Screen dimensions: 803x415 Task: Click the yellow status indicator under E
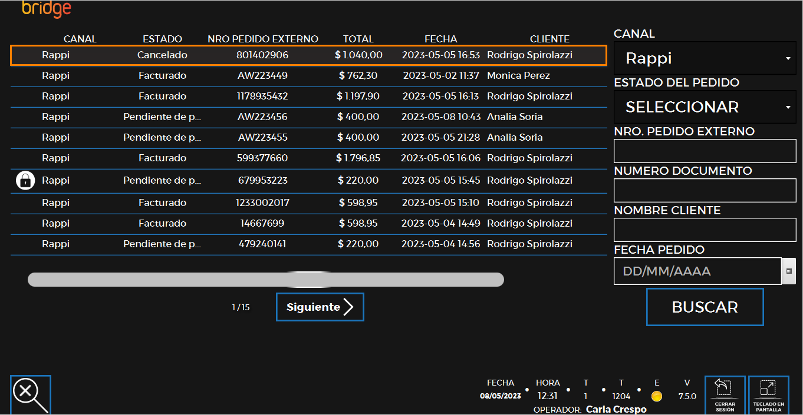(x=657, y=396)
